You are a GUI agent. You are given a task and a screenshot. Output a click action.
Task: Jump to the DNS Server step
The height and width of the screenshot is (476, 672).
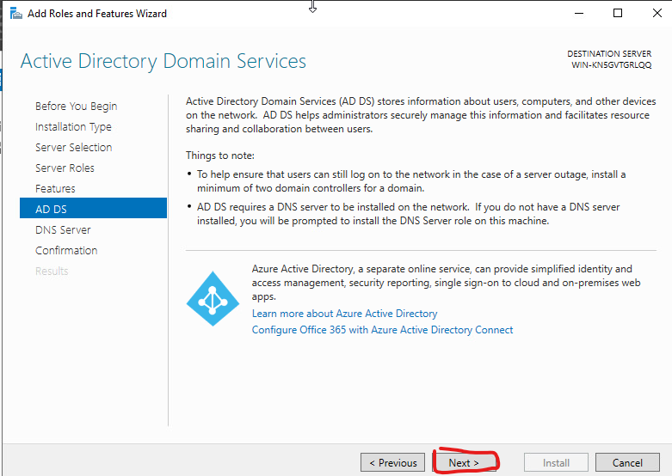(x=63, y=230)
